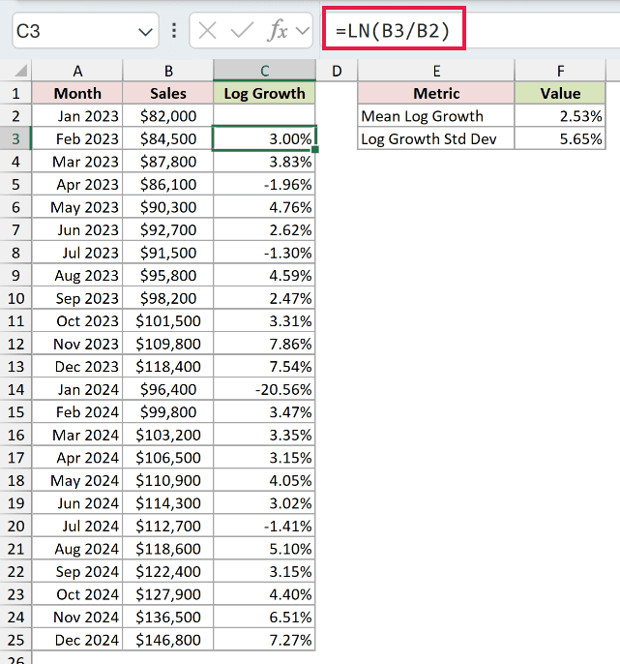Select cell with value 2.53%

coord(560,116)
